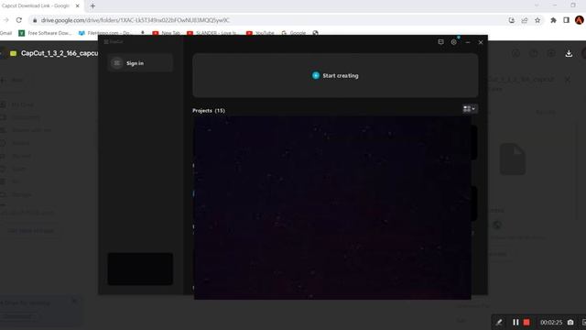Open CapCut settings gear icon
Image resolution: width=586 pixels, height=330 pixels.
click(454, 42)
